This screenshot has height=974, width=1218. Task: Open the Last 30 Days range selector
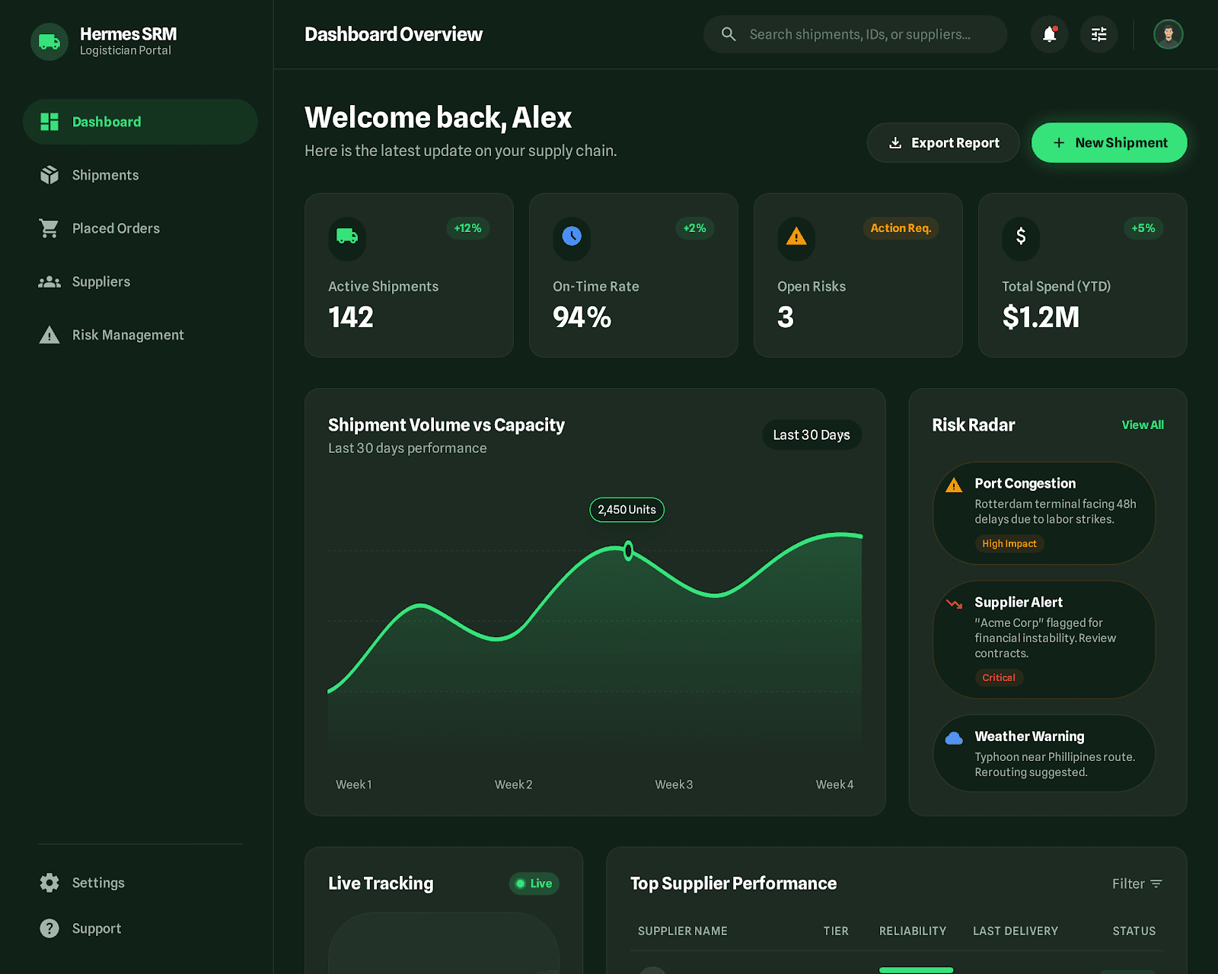(811, 434)
